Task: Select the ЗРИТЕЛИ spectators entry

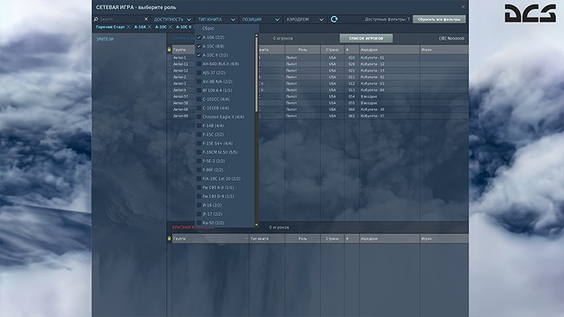Action: [x=104, y=38]
